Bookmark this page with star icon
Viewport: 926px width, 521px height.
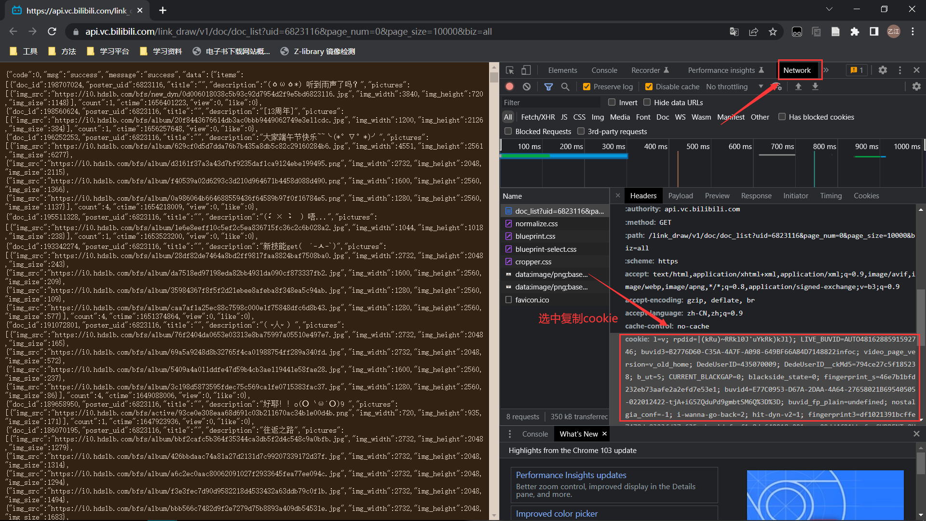pyautogui.click(x=773, y=32)
